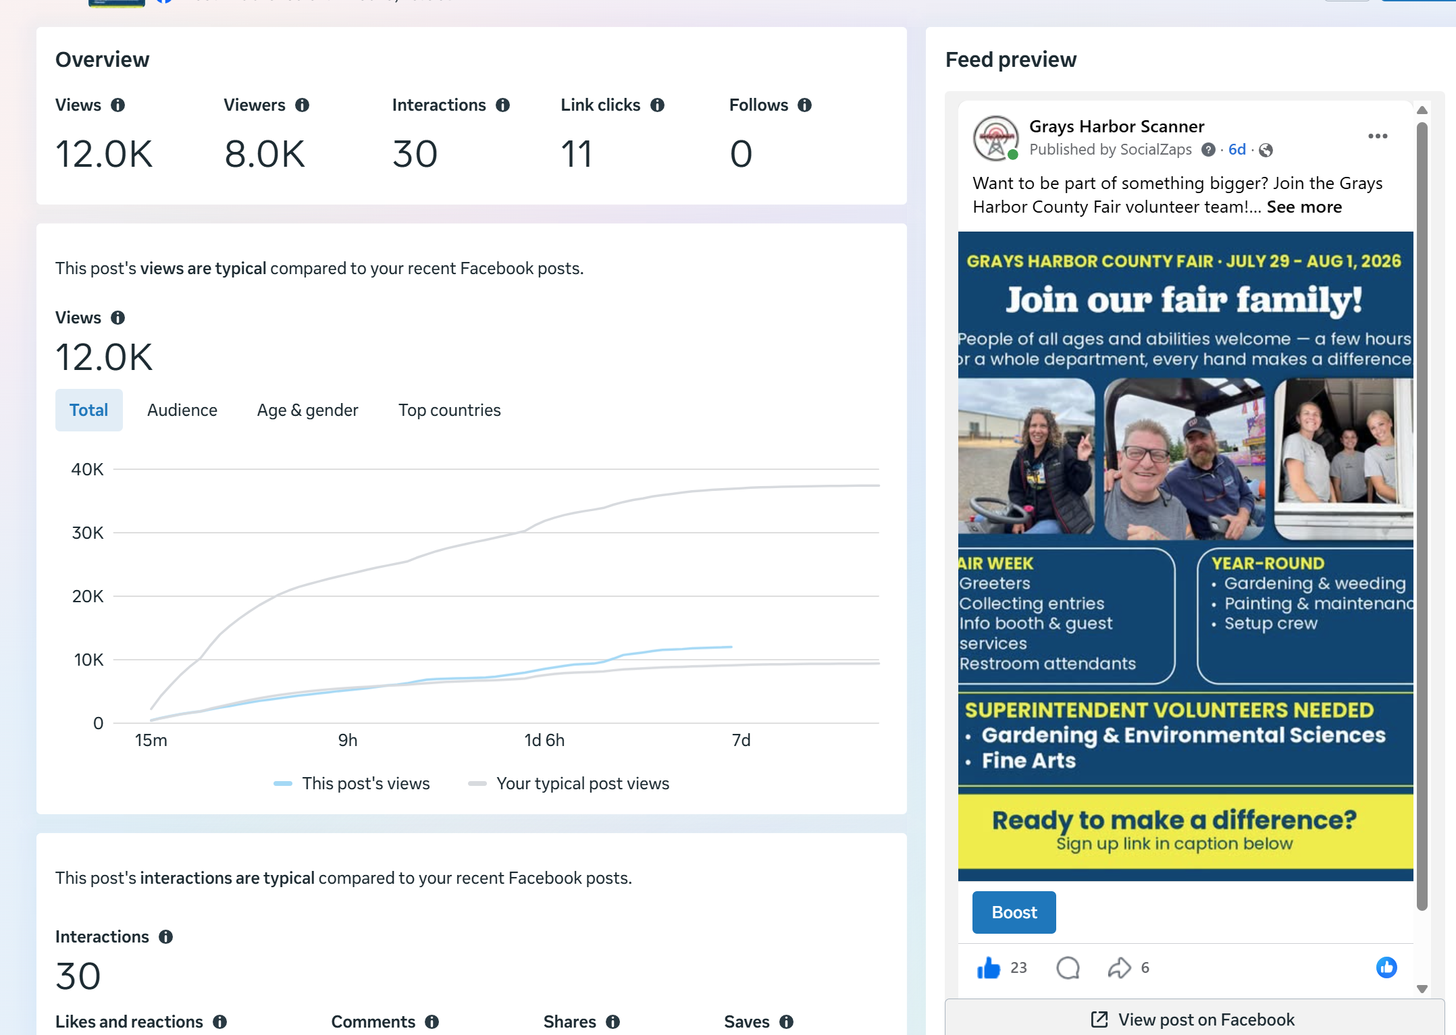This screenshot has width=1456, height=1035.
Task: Click the question mark icon beside SocialZaps
Action: click(1209, 150)
